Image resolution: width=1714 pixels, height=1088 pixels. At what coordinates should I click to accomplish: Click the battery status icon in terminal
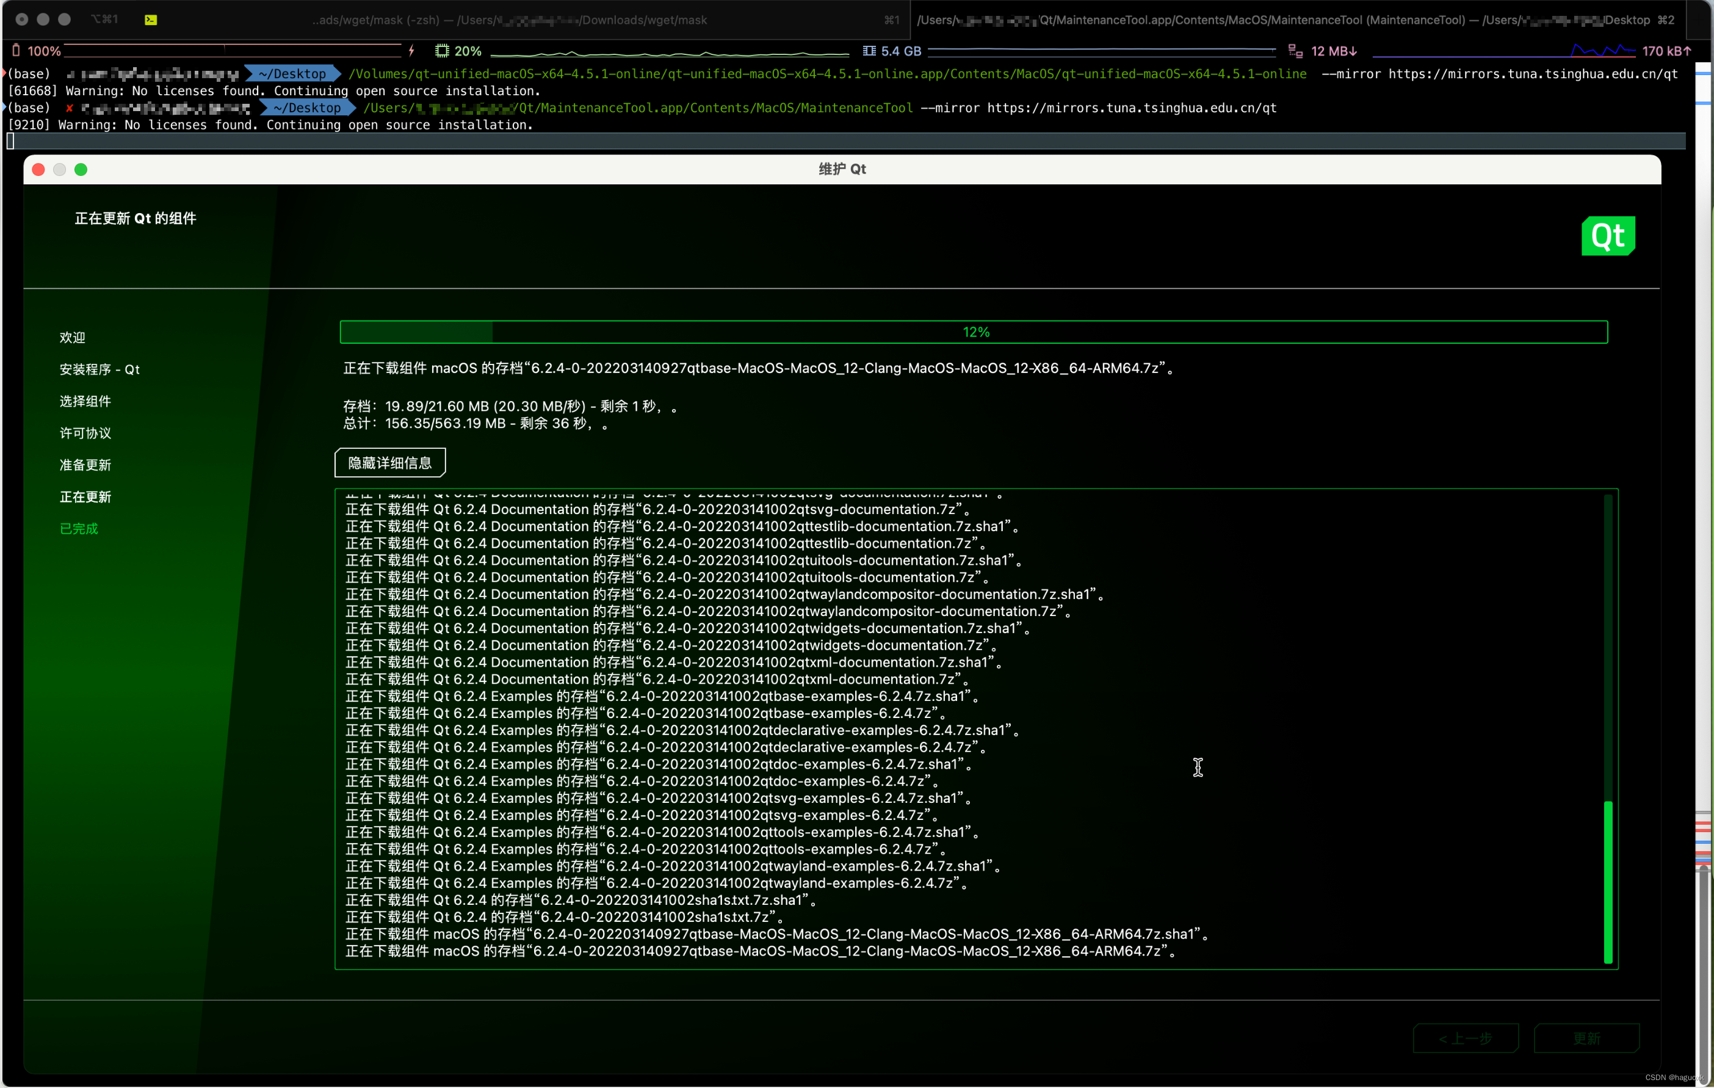[16, 51]
